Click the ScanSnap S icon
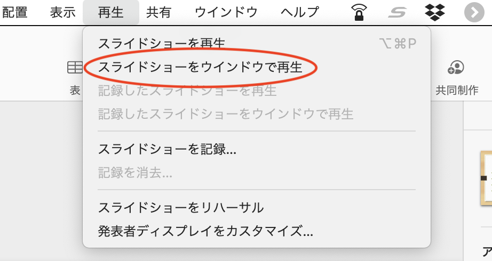 (x=397, y=13)
